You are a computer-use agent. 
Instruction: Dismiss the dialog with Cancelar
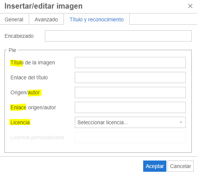pyautogui.click(x=181, y=166)
